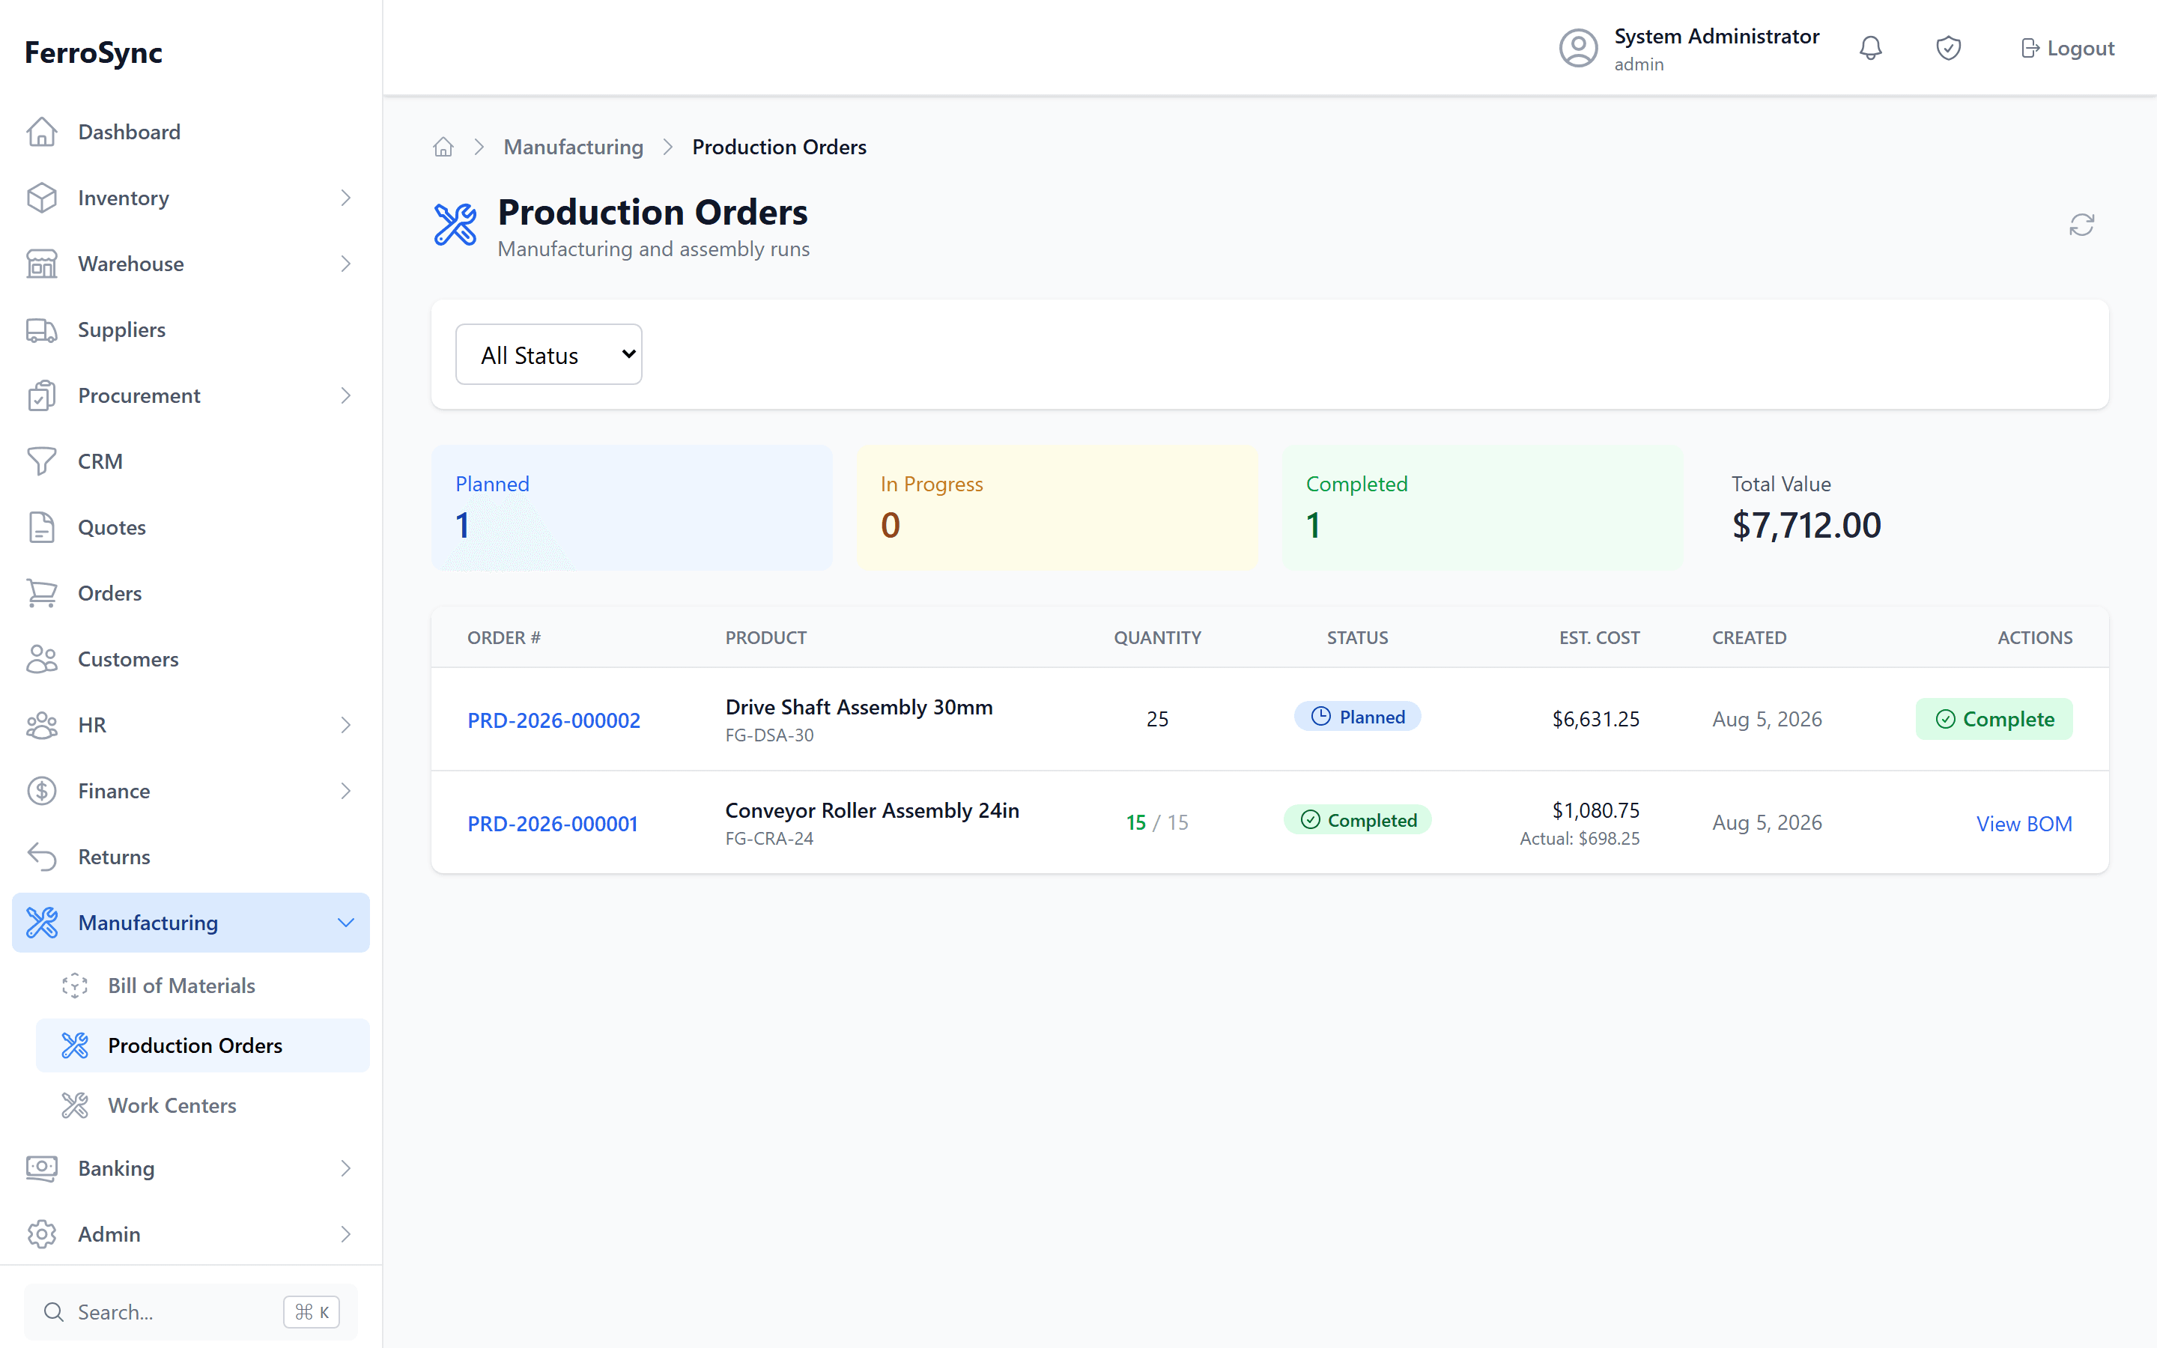2157x1348 pixels.
Task: Click the FerroSync logo text
Action: 94,52
